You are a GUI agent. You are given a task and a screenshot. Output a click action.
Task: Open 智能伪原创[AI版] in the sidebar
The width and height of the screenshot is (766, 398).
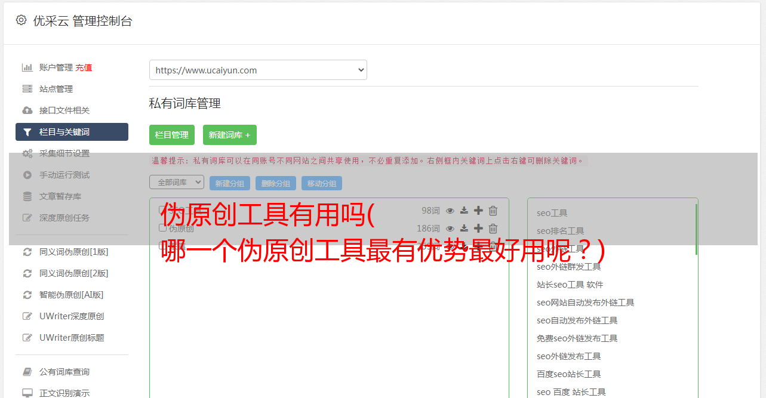pyautogui.click(x=72, y=295)
